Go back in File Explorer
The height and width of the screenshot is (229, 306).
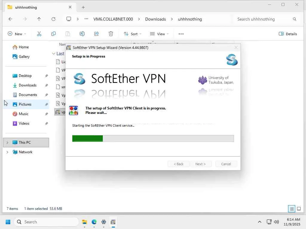point(10,19)
